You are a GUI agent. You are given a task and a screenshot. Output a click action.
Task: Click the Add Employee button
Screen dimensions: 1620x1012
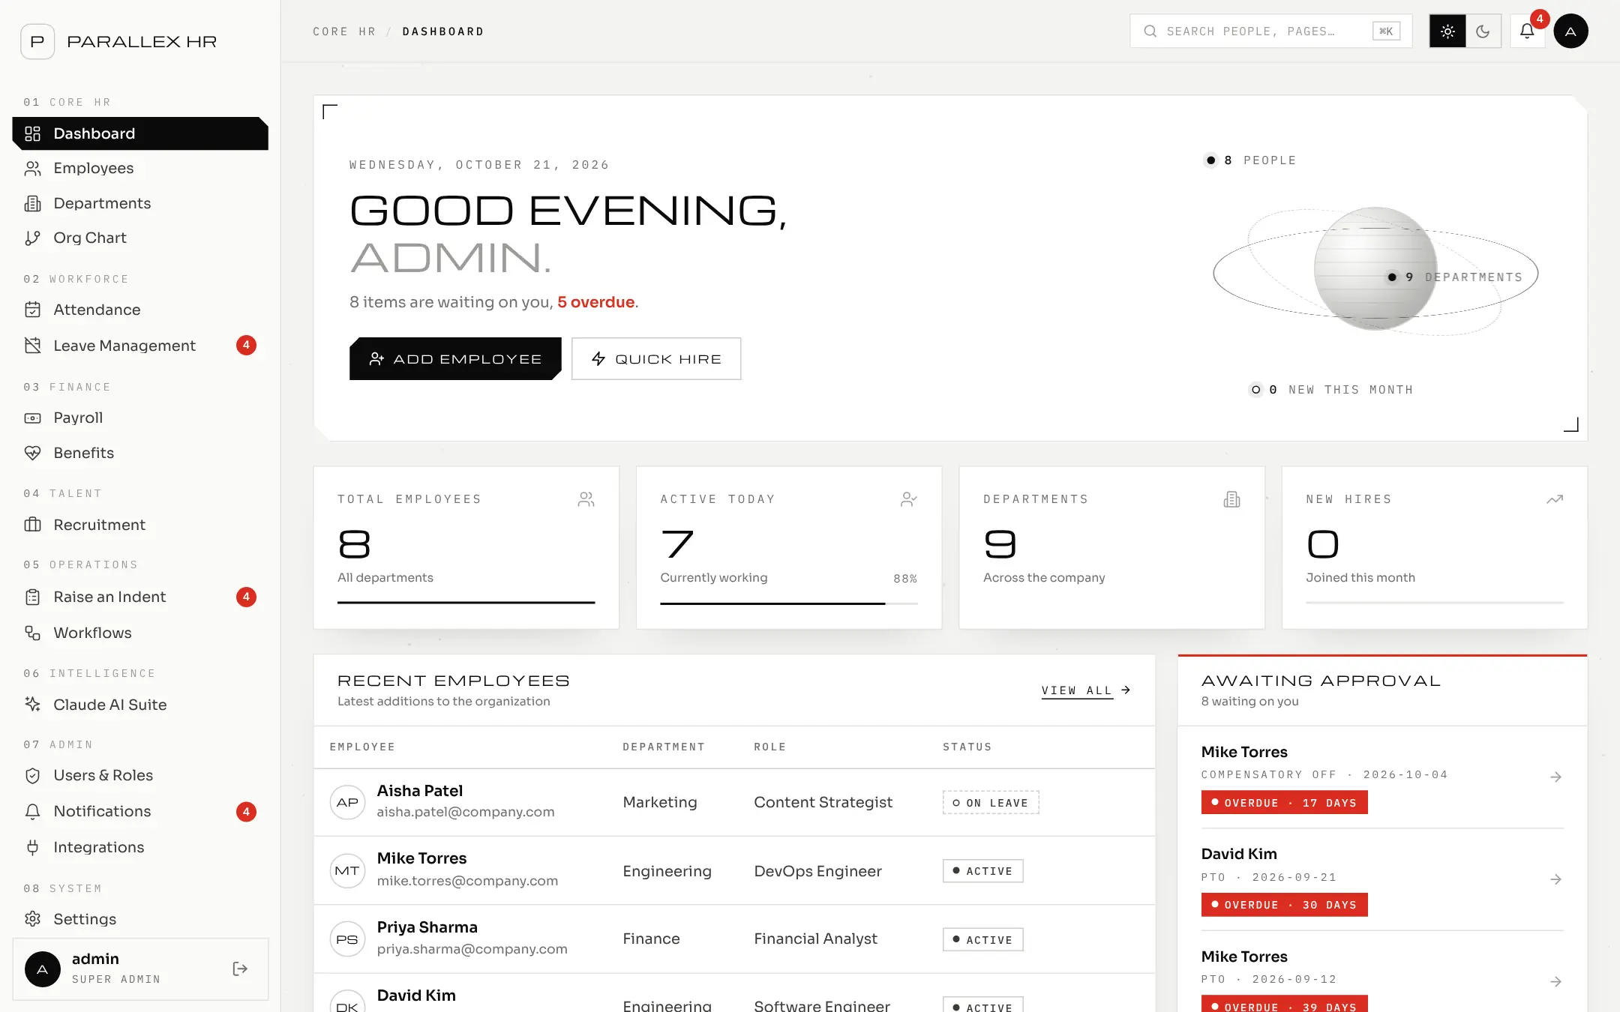455,359
